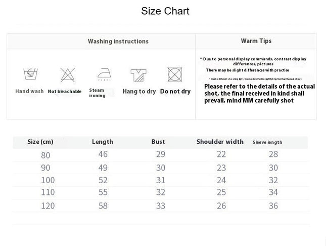The image size is (326, 246).
Task: Click the Hand wash basin icon
Action: [x=30, y=74]
